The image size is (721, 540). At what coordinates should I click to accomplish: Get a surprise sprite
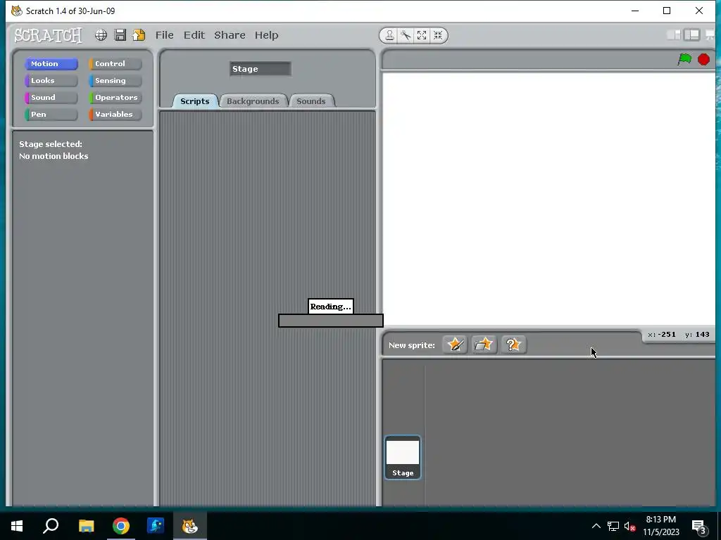click(513, 345)
